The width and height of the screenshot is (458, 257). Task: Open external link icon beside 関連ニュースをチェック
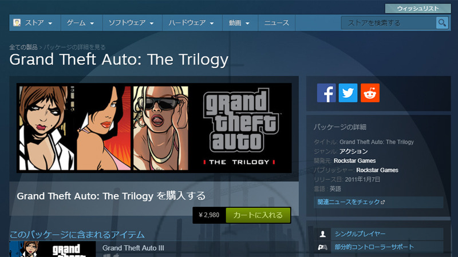(x=383, y=202)
